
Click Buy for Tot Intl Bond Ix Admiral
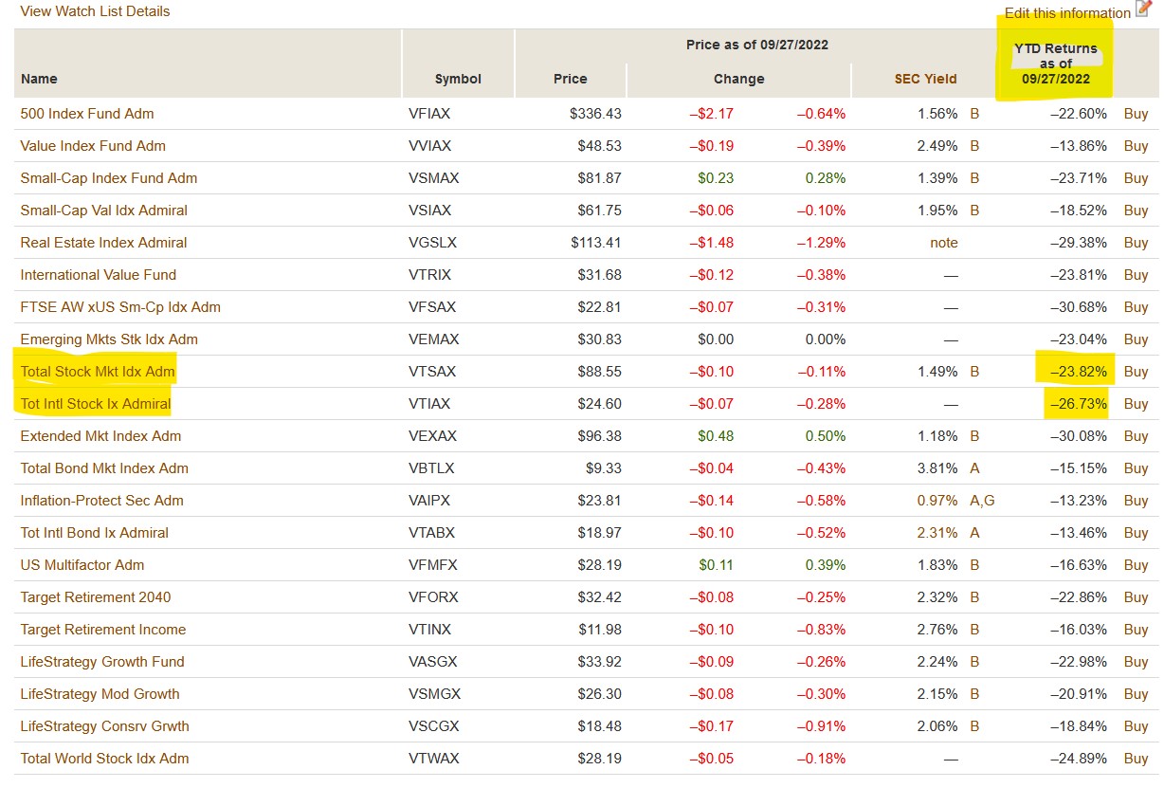click(x=1136, y=533)
